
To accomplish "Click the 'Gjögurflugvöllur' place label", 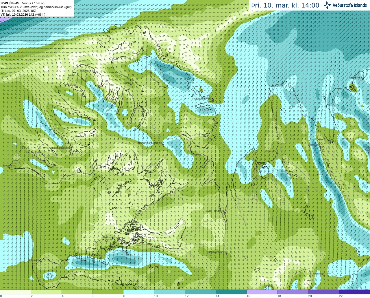I will coord(204,99).
